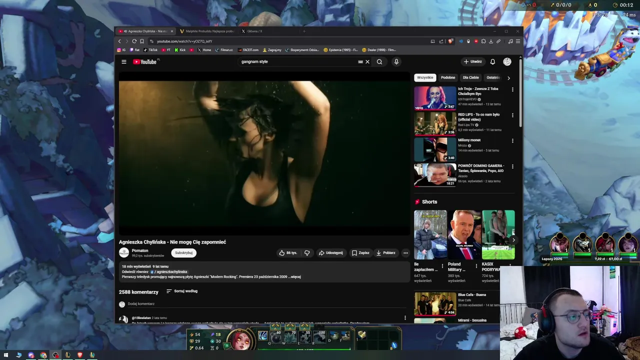The width and height of the screenshot is (640, 360).
Task: Start voice search with the microphone
Action: coord(396,62)
